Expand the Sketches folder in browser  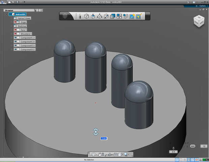11,26
